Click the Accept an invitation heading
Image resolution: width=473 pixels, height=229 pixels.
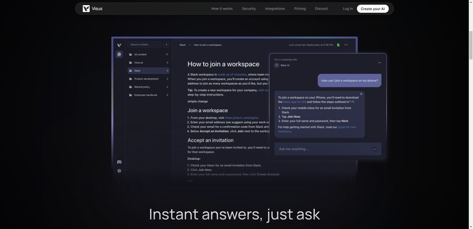coord(210,140)
